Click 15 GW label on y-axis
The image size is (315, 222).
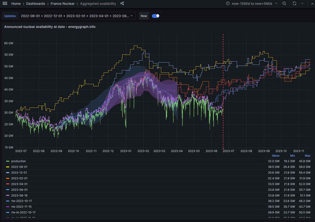[9, 148]
